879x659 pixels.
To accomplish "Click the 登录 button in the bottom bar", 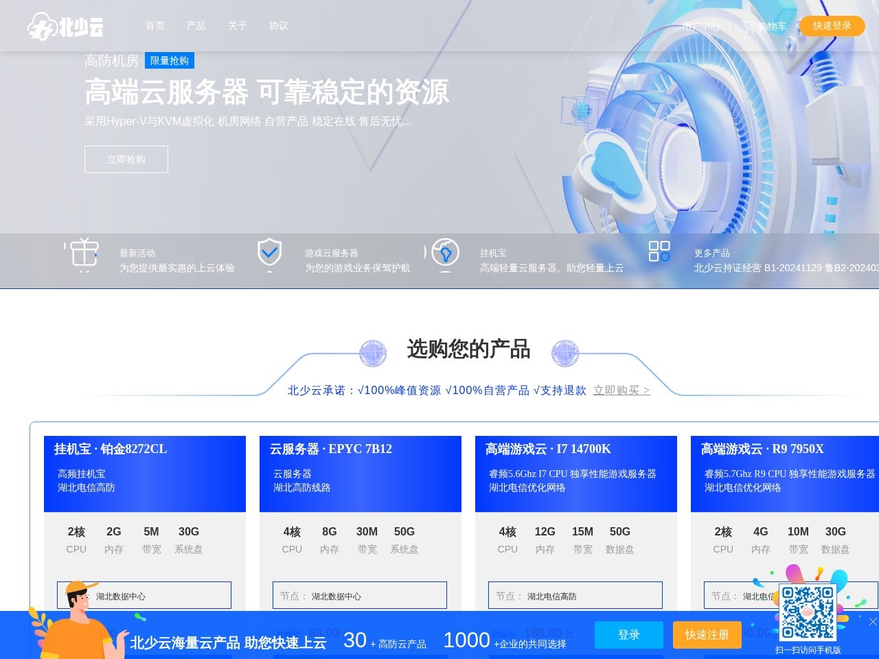I will pos(629,635).
